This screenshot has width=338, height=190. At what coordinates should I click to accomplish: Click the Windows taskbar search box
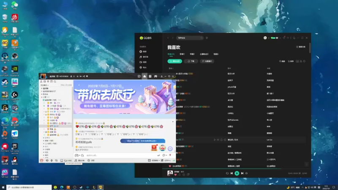[29, 187]
